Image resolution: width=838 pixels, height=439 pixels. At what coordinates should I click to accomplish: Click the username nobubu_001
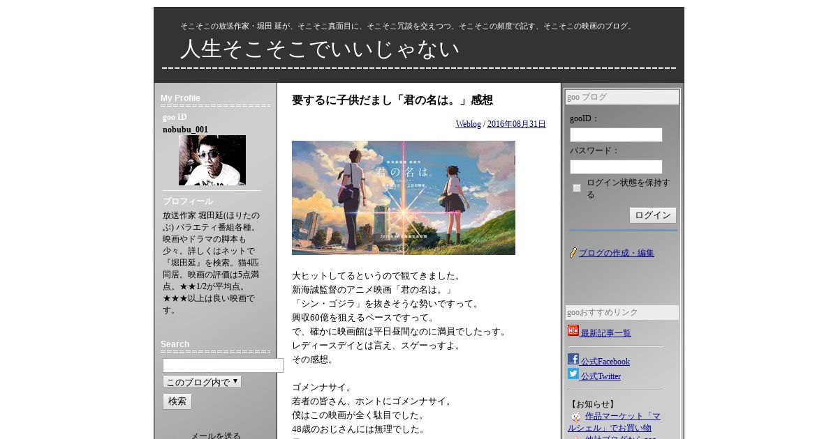tap(185, 130)
